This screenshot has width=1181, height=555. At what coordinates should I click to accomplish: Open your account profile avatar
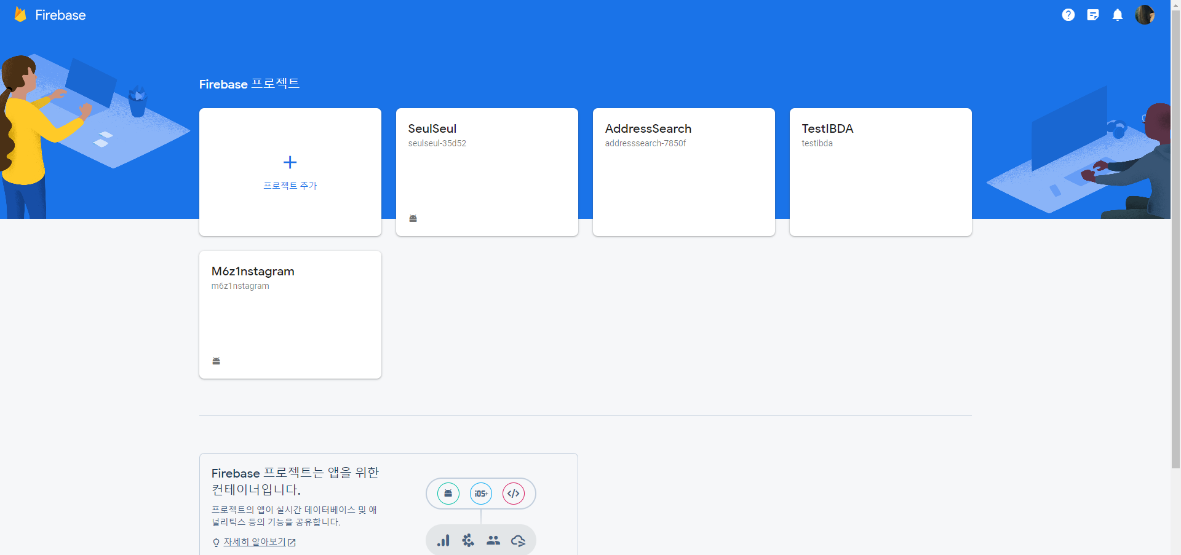point(1145,15)
